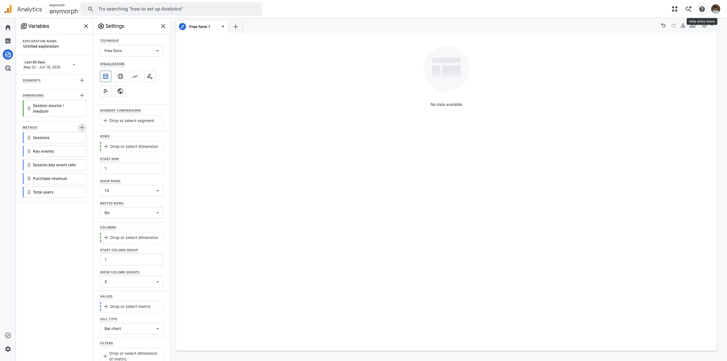Export data using the download icon

pyautogui.click(x=683, y=26)
